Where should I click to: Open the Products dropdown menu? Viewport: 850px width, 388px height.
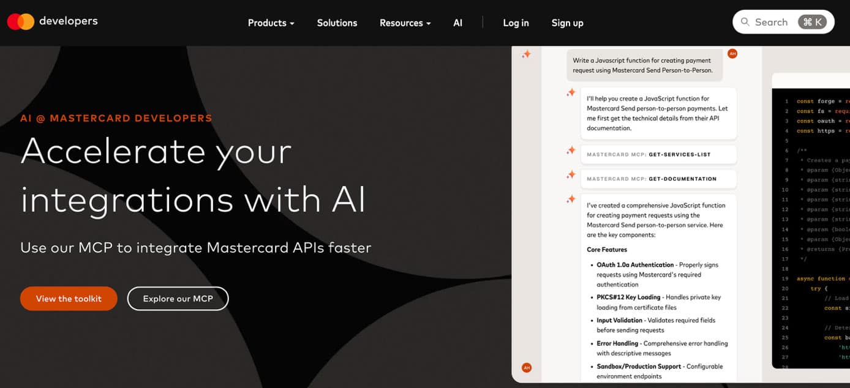(271, 23)
